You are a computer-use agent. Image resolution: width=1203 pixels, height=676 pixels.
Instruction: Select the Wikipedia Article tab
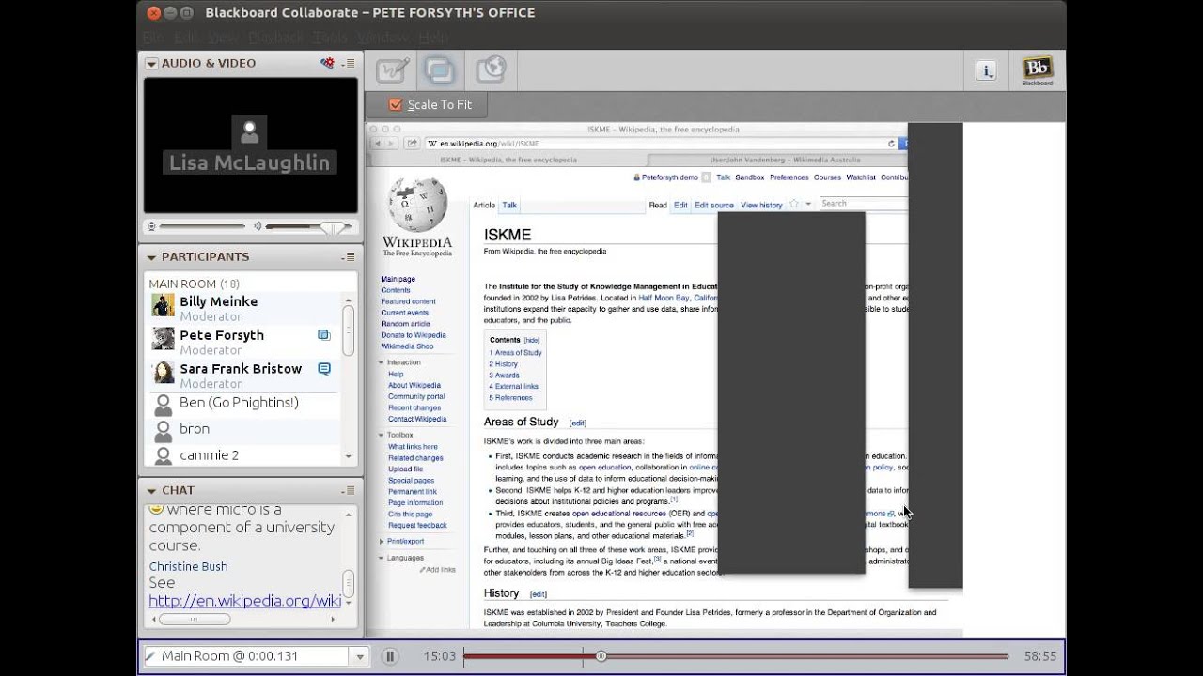[484, 205]
